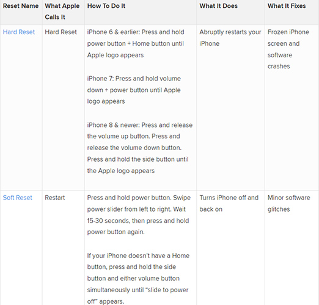Click 'Turns iPhone off and back on' cell
This screenshot has width=319, height=305.
pyautogui.click(x=229, y=203)
